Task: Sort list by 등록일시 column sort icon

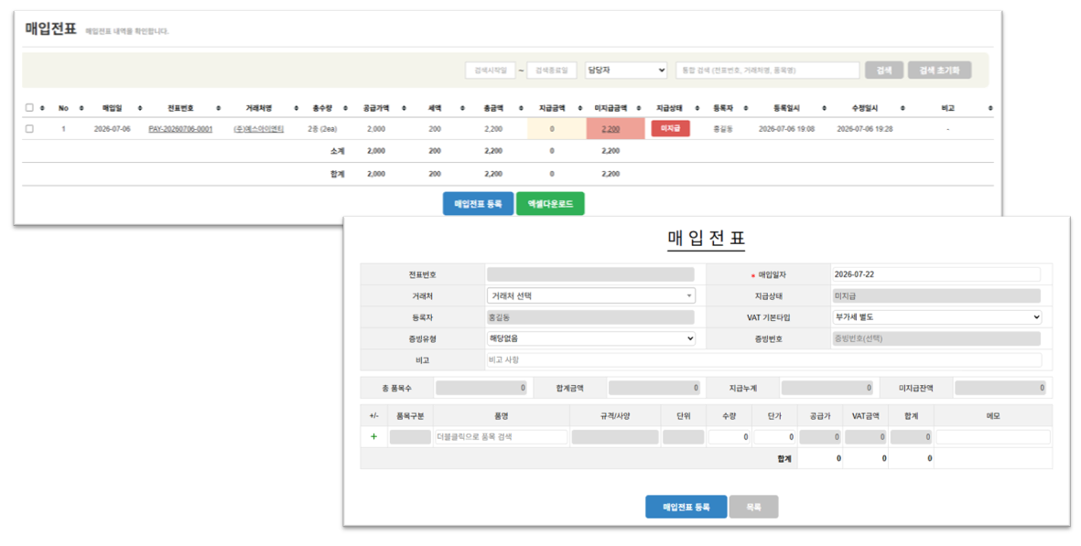Action: pos(825,108)
